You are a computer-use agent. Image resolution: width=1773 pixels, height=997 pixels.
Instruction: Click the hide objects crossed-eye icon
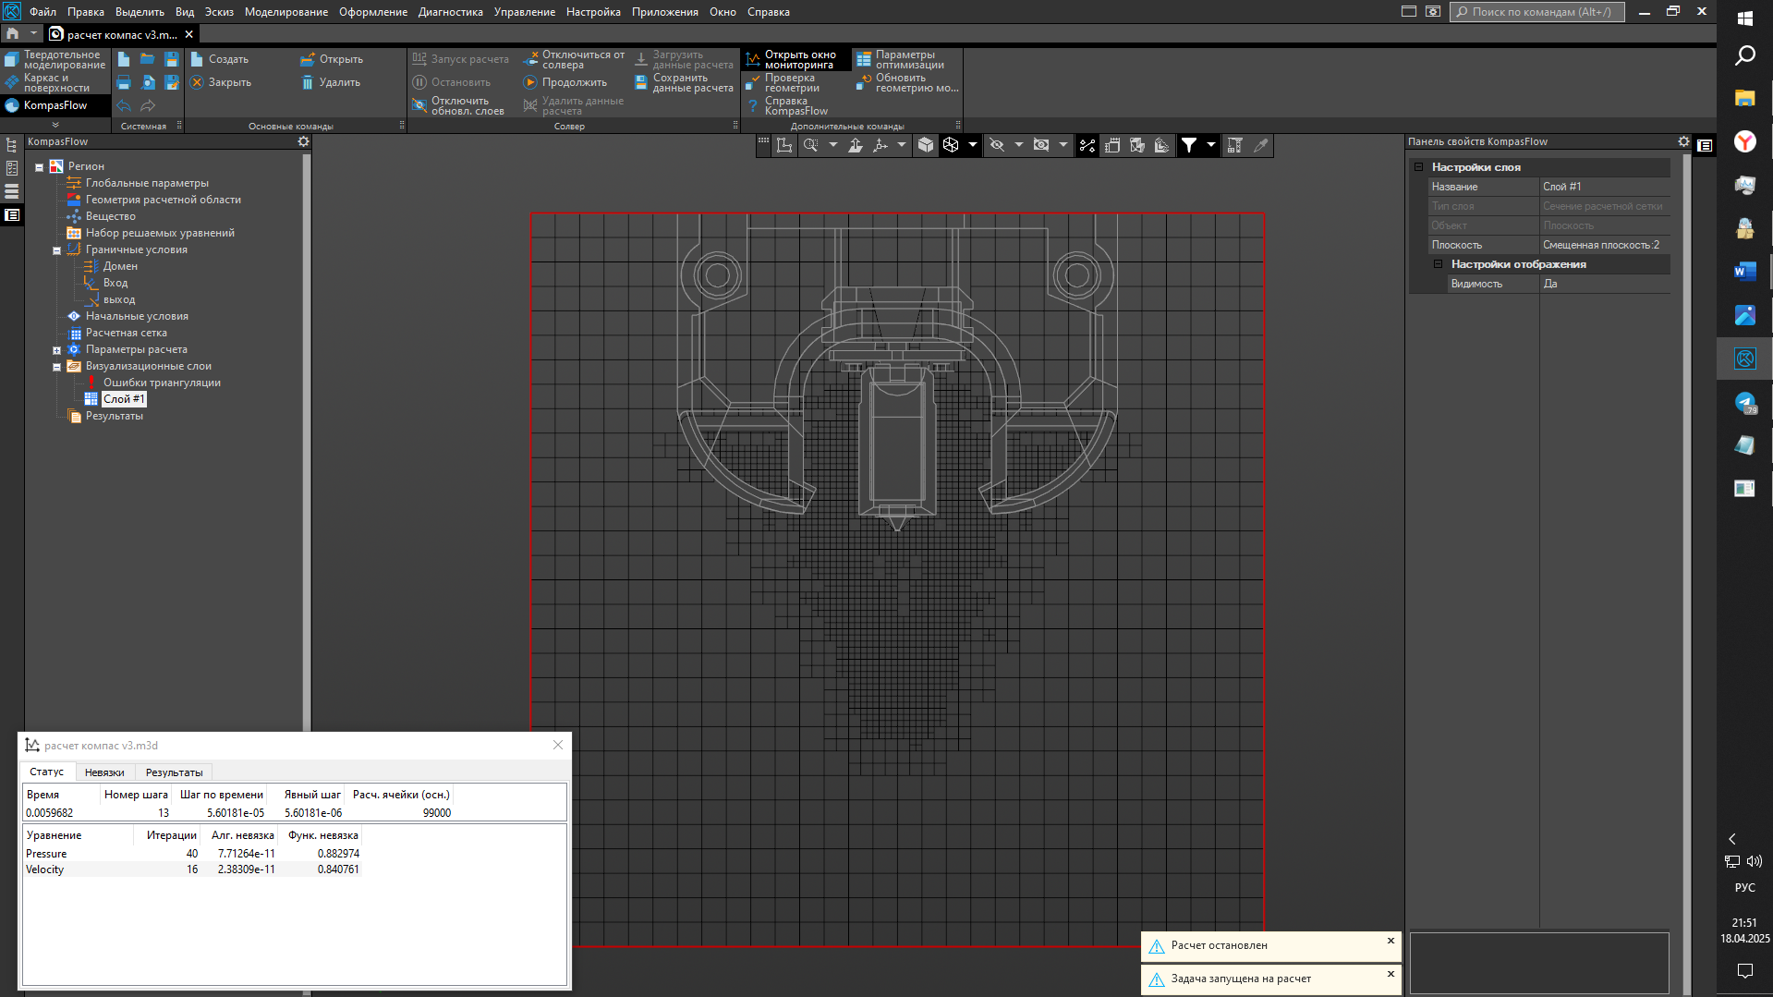tap(997, 145)
